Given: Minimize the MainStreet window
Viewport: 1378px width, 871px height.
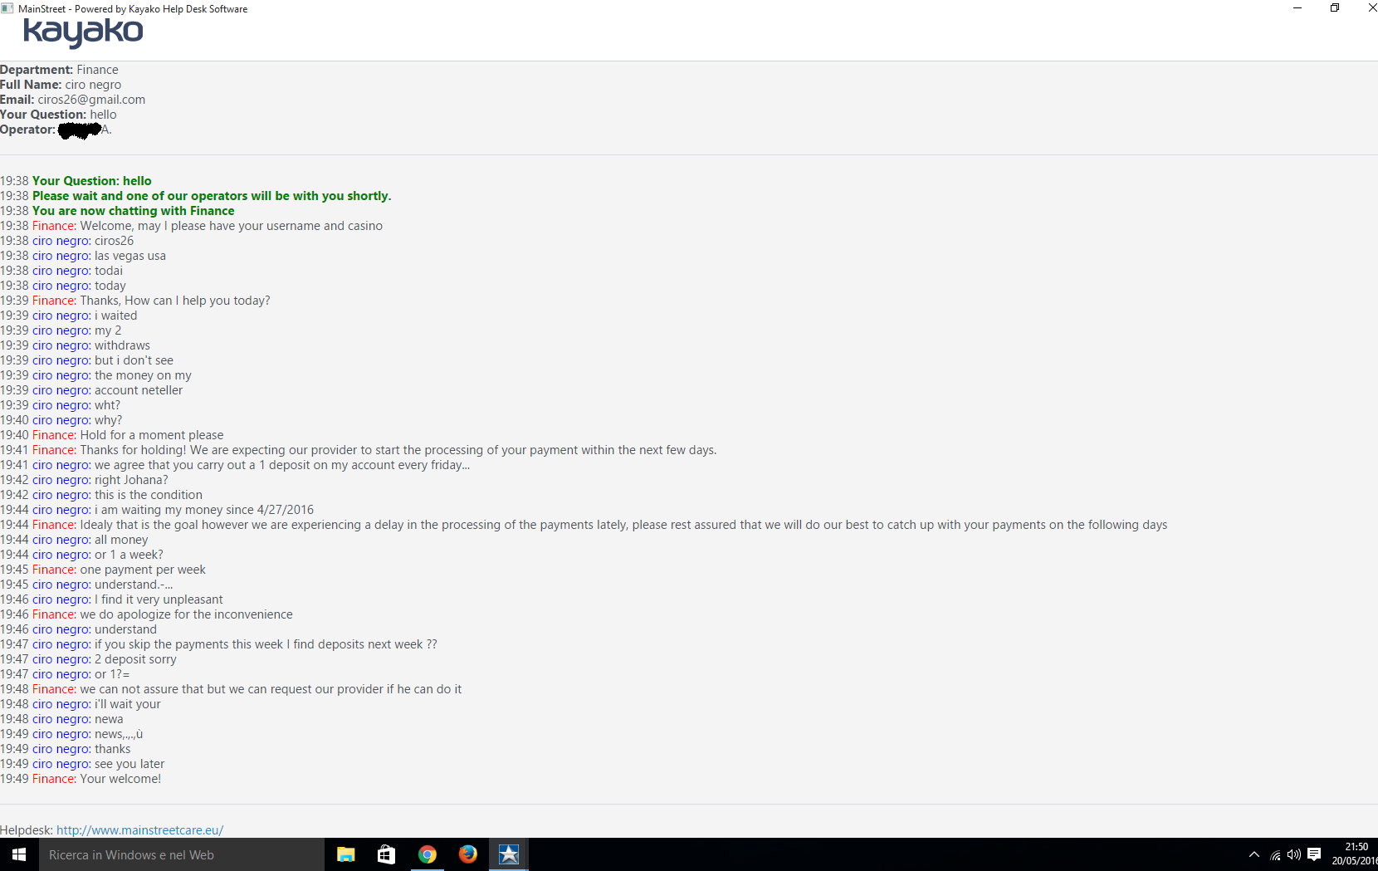Looking at the screenshot, I should tap(1297, 8).
